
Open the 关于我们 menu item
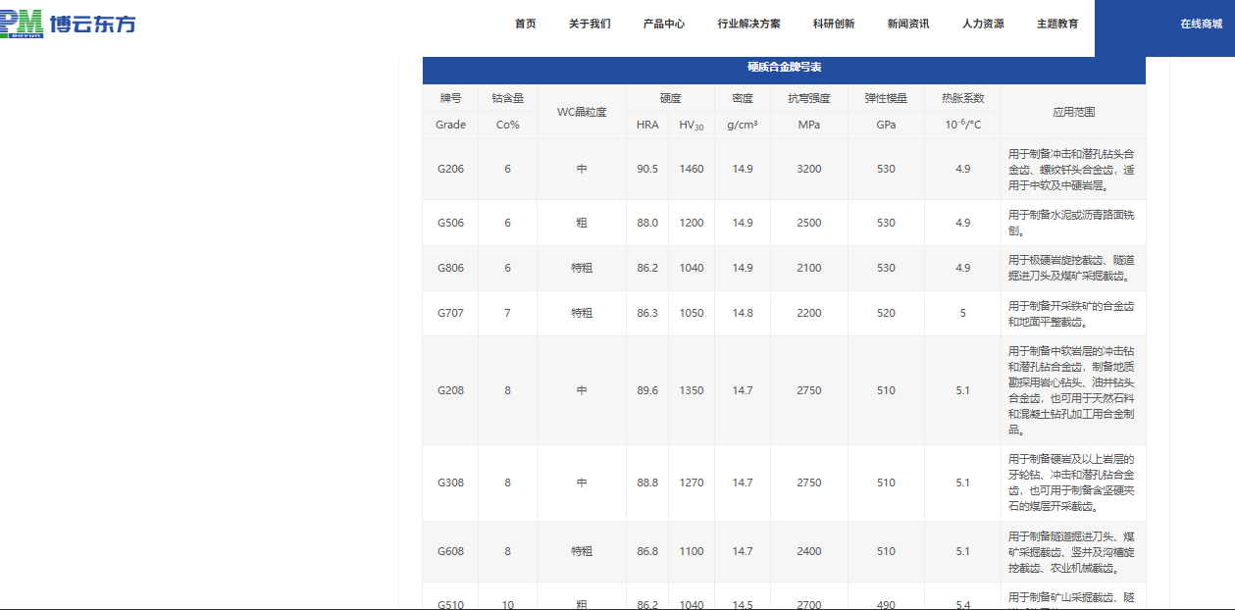coord(590,24)
